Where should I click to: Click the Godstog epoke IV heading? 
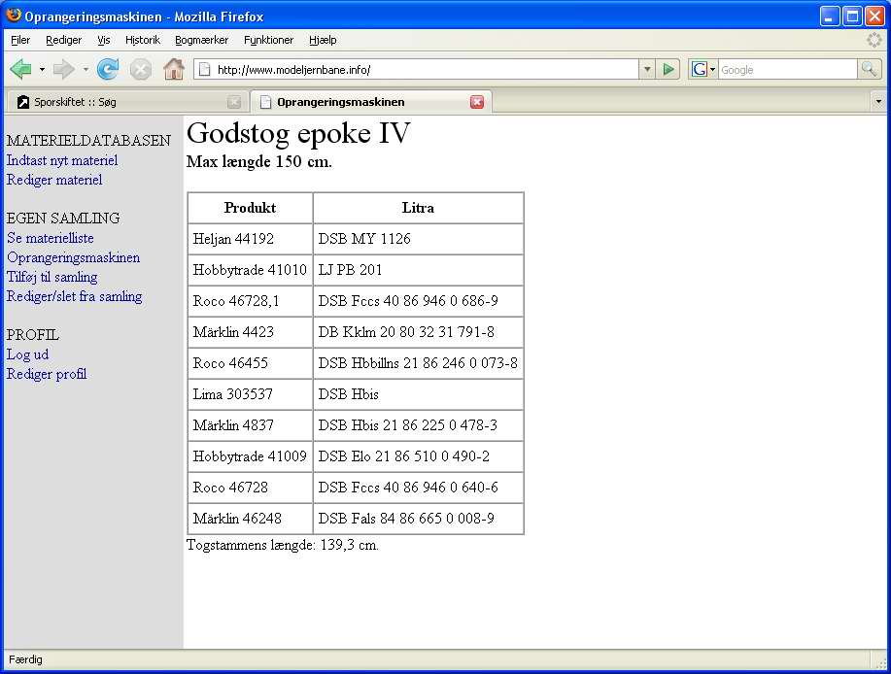(x=298, y=133)
